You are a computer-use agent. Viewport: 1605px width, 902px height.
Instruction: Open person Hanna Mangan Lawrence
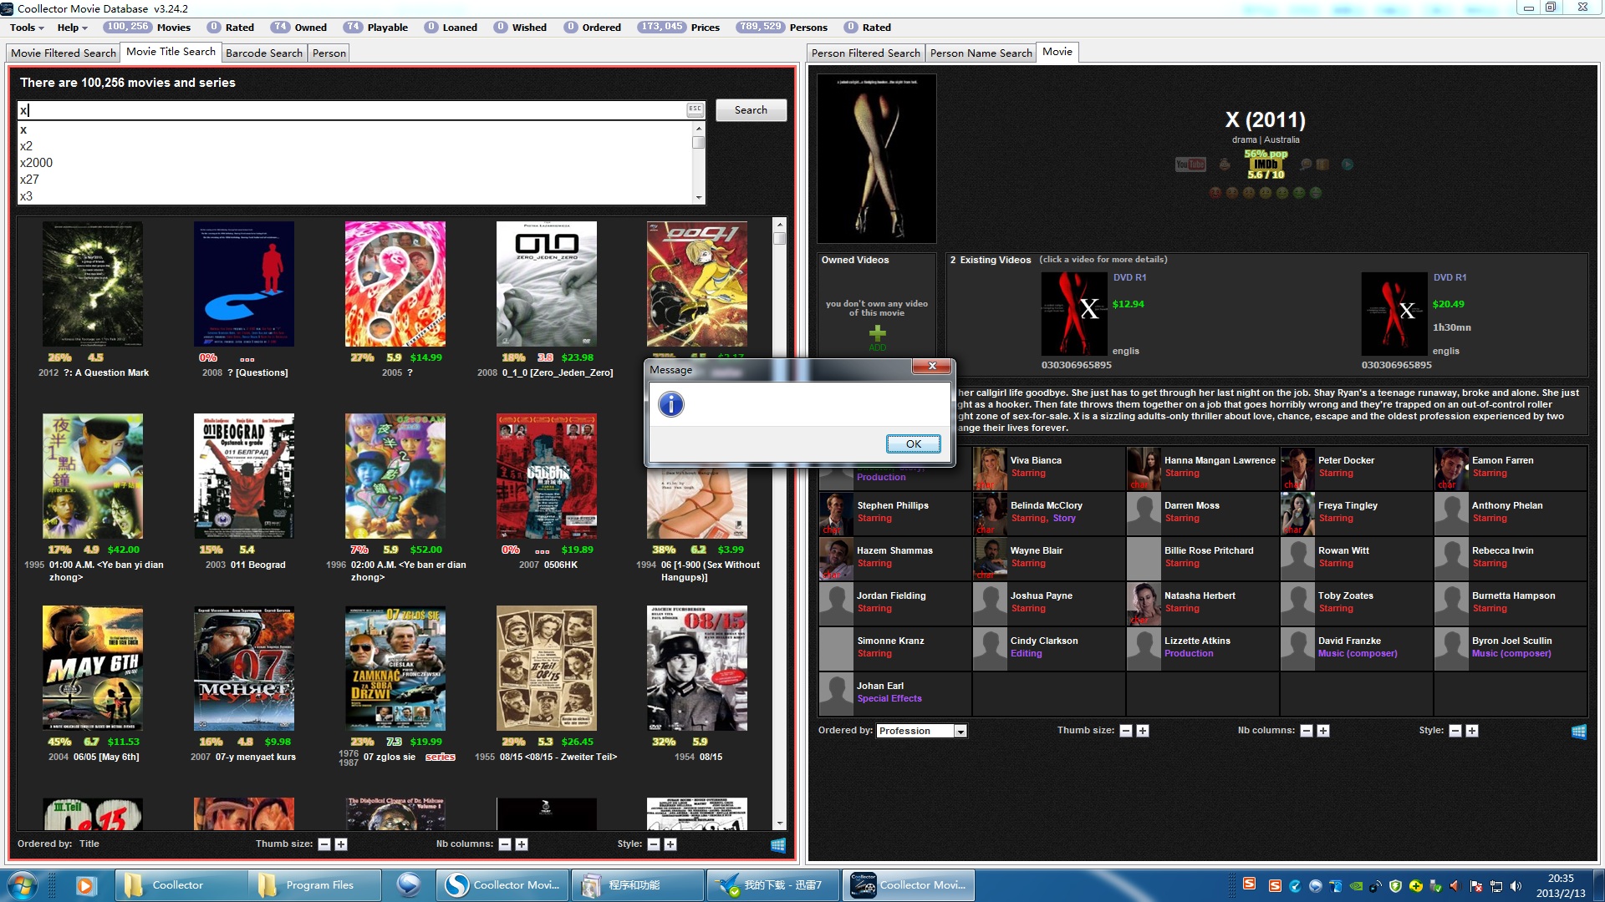point(1202,468)
